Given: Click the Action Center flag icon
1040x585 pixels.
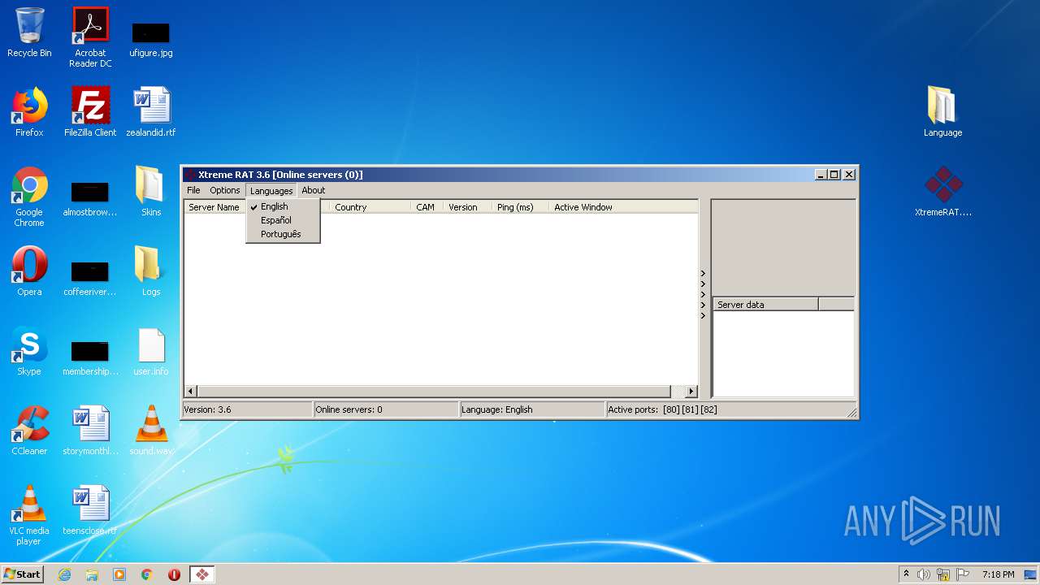Looking at the screenshot, I should coord(961,574).
